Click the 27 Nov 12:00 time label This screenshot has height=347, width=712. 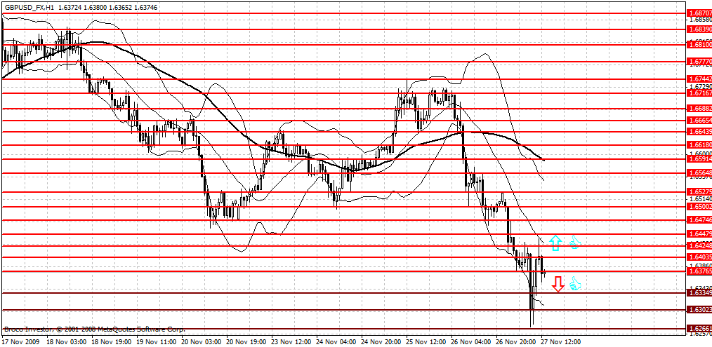point(562,341)
